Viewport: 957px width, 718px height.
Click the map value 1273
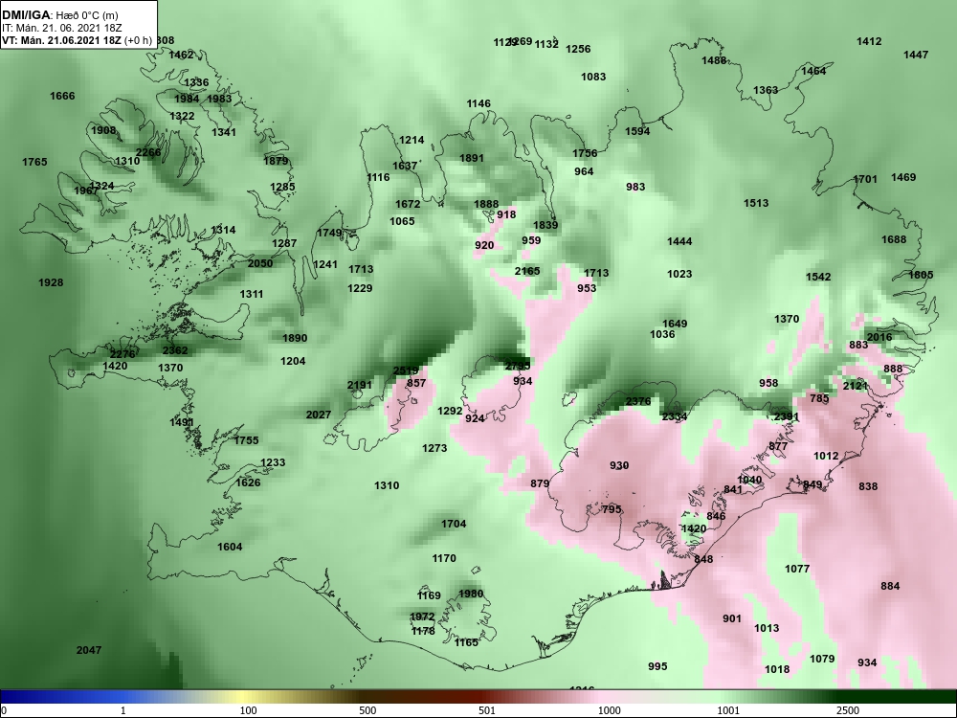pyautogui.click(x=434, y=448)
